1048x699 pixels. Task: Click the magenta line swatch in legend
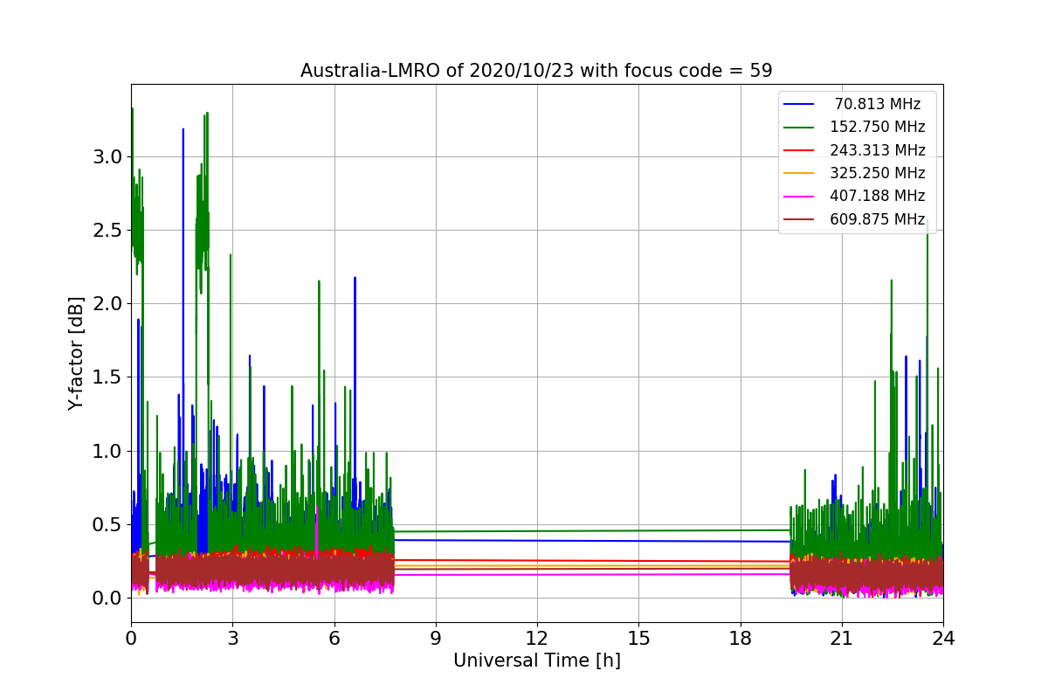800,197
